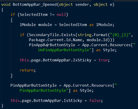Click the lowercase module variable before equals sign
138x109 pixels.
[x=45, y=25]
